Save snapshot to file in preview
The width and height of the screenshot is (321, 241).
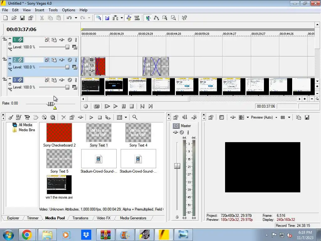(x=307, y=117)
